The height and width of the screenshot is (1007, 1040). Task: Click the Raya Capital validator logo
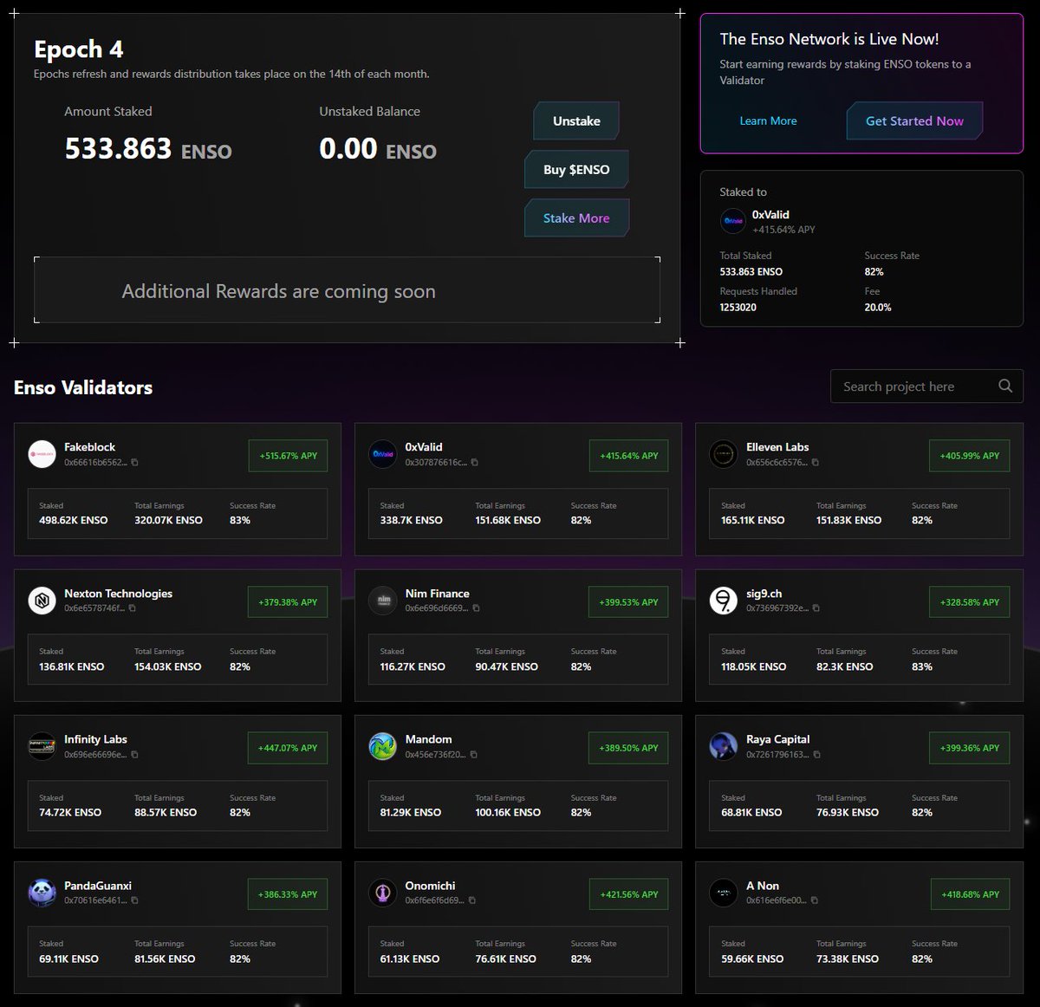pyautogui.click(x=723, y=746)
